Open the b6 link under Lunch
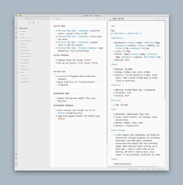 point(124,51)
